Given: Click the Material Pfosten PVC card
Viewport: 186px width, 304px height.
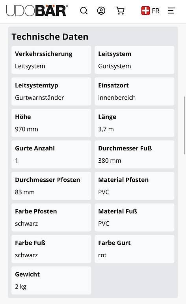Looking at the screenshot, I should click(x=134, y=186).
